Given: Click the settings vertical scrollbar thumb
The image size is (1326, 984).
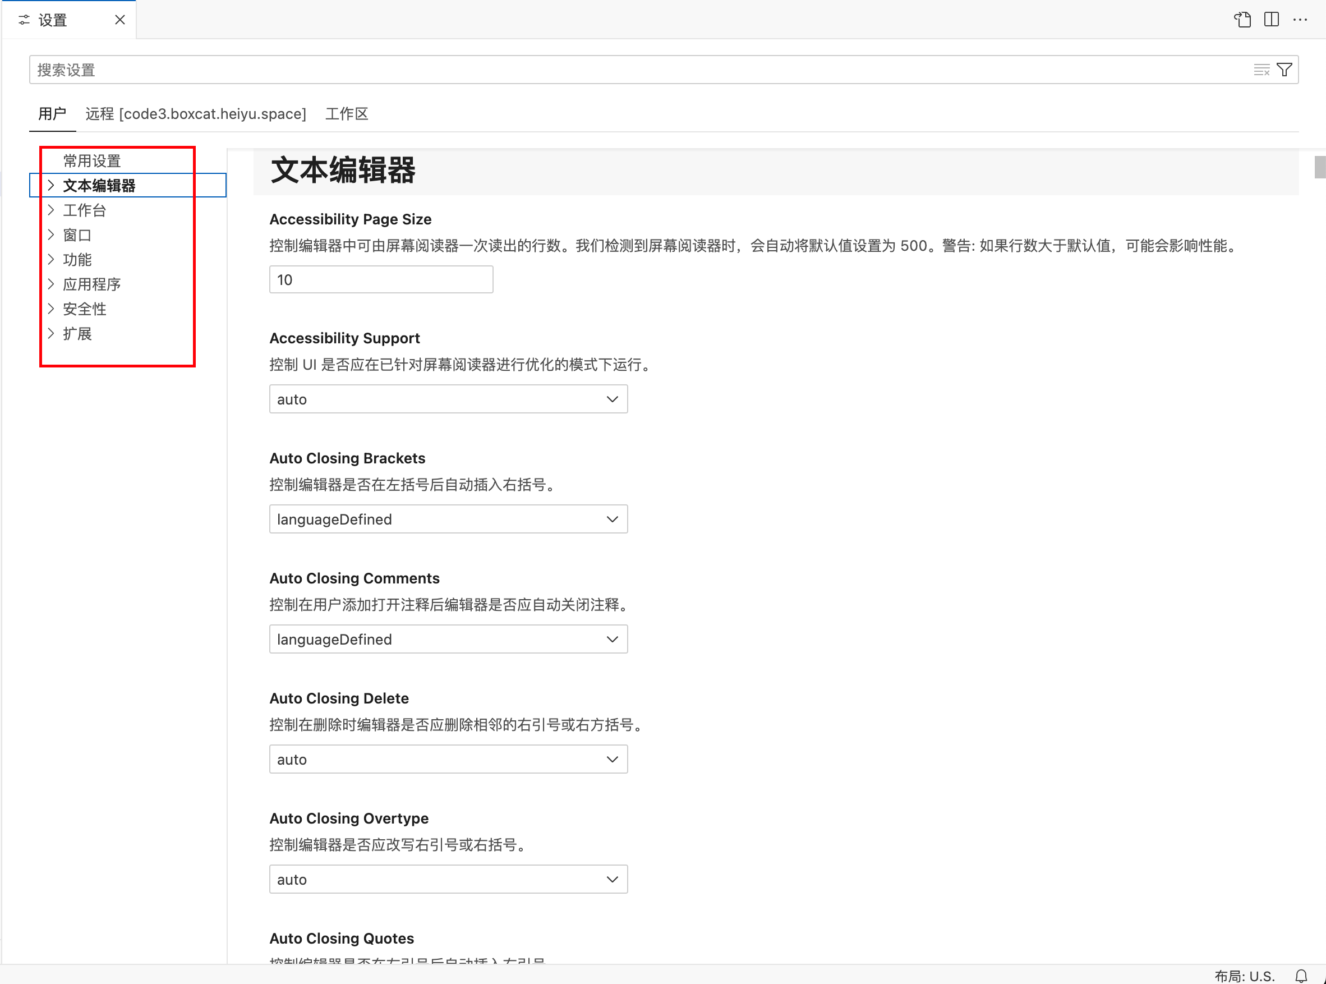Looking at the screenshot, I should pyautogui.click(x=1320, y=167).
